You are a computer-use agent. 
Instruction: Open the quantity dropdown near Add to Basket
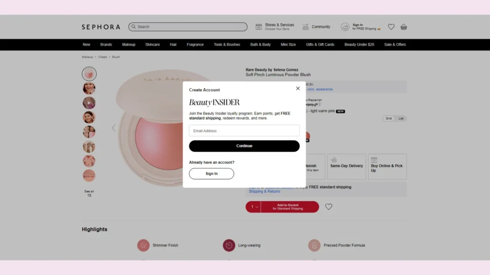coord(254,206)
